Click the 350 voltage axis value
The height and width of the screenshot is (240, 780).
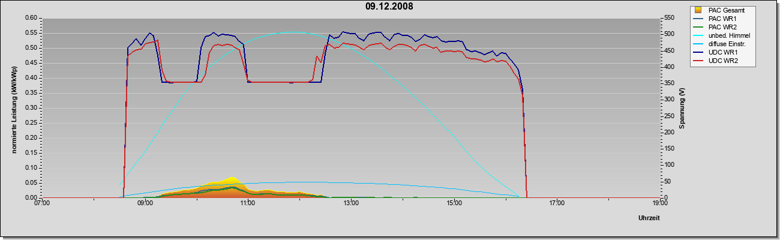[669, 83]
